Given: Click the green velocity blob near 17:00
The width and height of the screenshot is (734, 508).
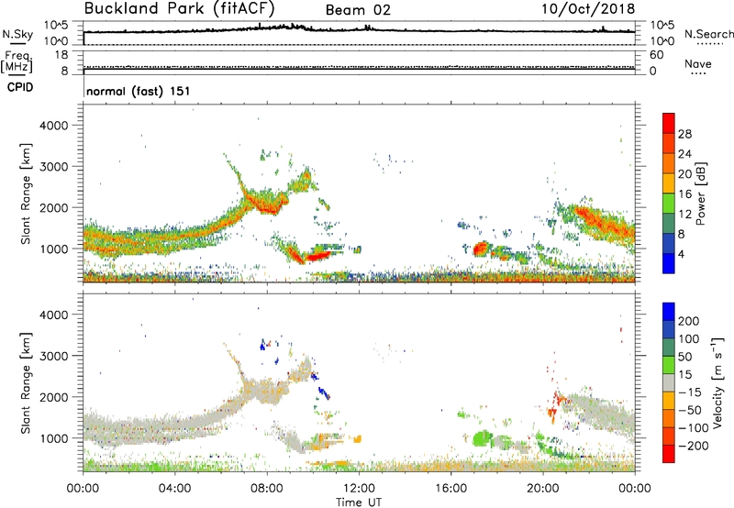Looking at the screenshot, I should click(481, 439).
